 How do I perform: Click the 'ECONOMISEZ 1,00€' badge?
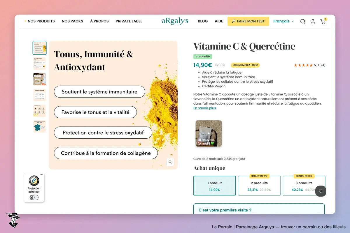point(245,65)
